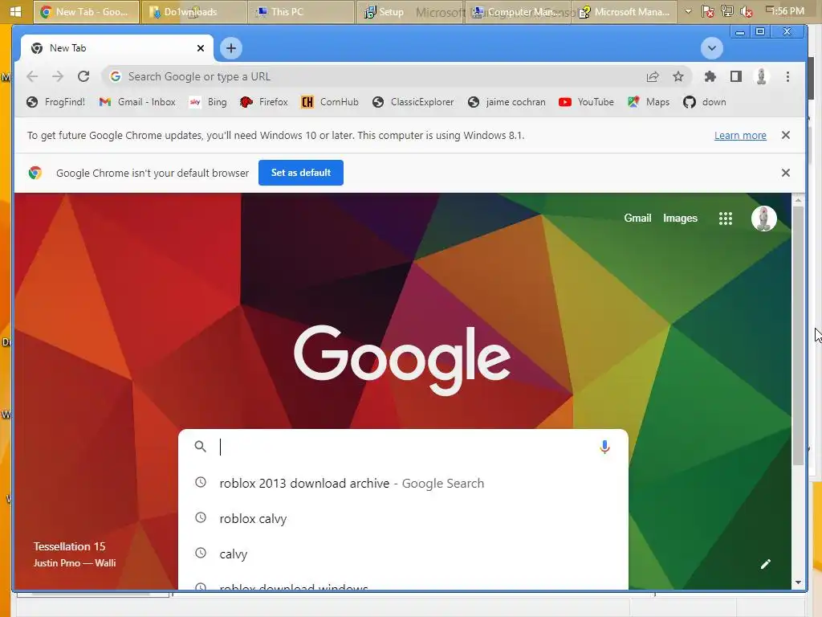Start voice search with microphone icon
This screenshot has height=617, width=822.
pyautogui.click(x=604, y=447)
